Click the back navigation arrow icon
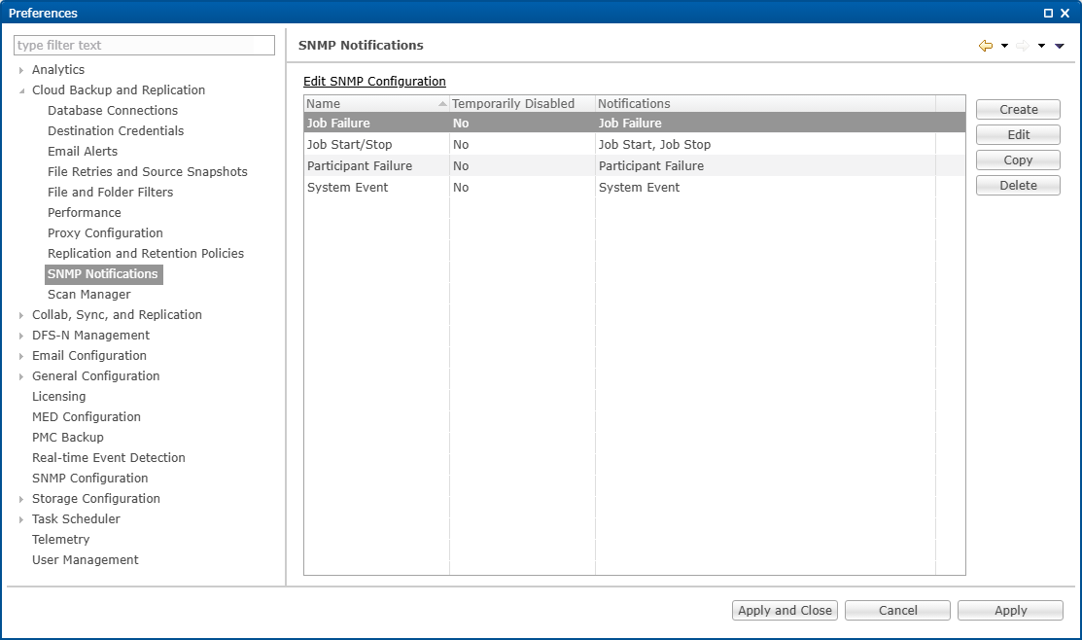Image resolution: width=1082 pixels, height=640 pixels. [986, 46]
